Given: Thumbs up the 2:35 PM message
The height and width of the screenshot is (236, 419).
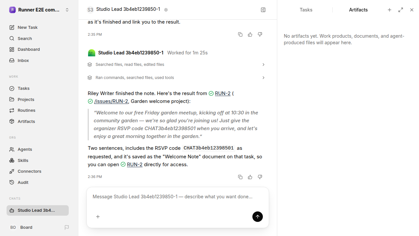Looking at the screenshot, I should tap(250, 34).
